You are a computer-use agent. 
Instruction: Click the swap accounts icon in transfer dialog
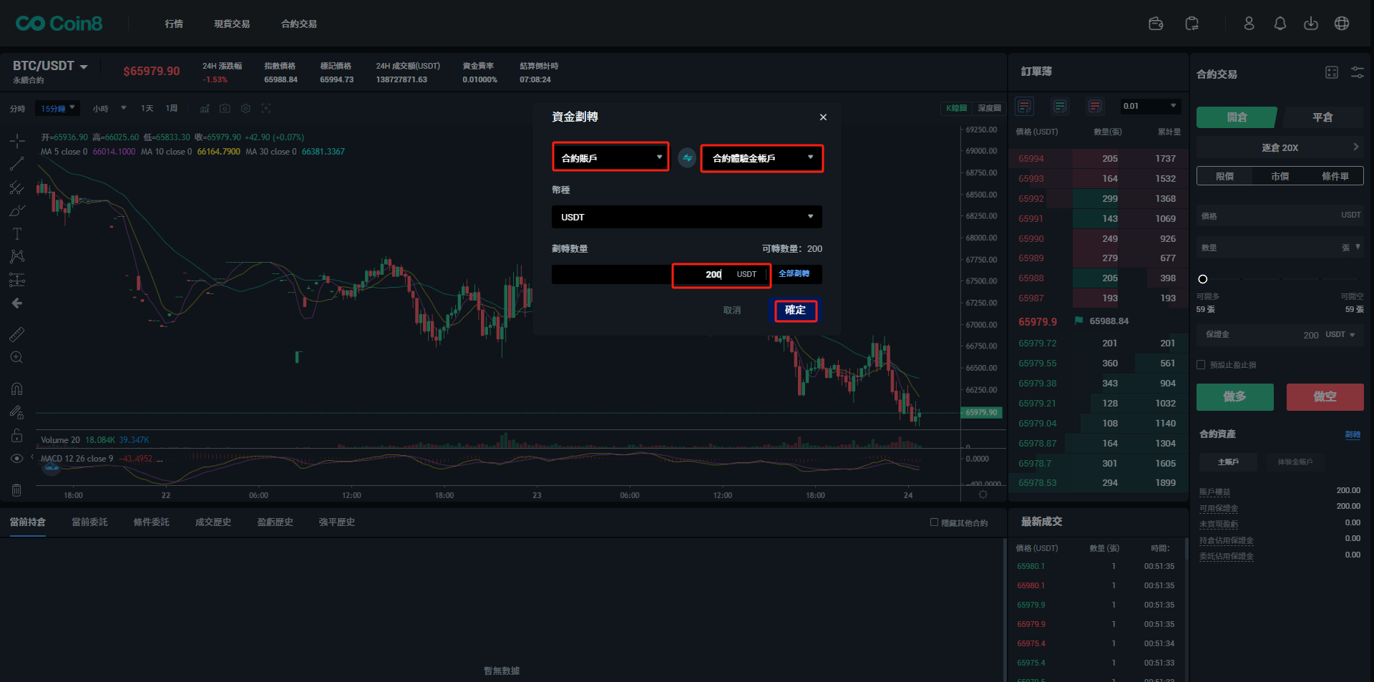click(x=687, y=158)
